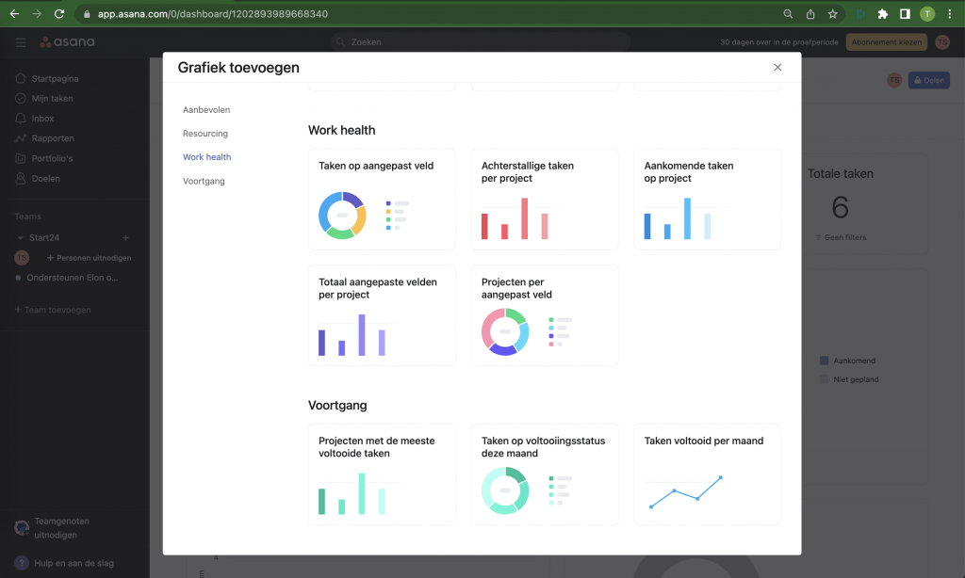965x578 pixels.
Task: Pick the Aankomende taken op project chart
Action: (707, 199)
